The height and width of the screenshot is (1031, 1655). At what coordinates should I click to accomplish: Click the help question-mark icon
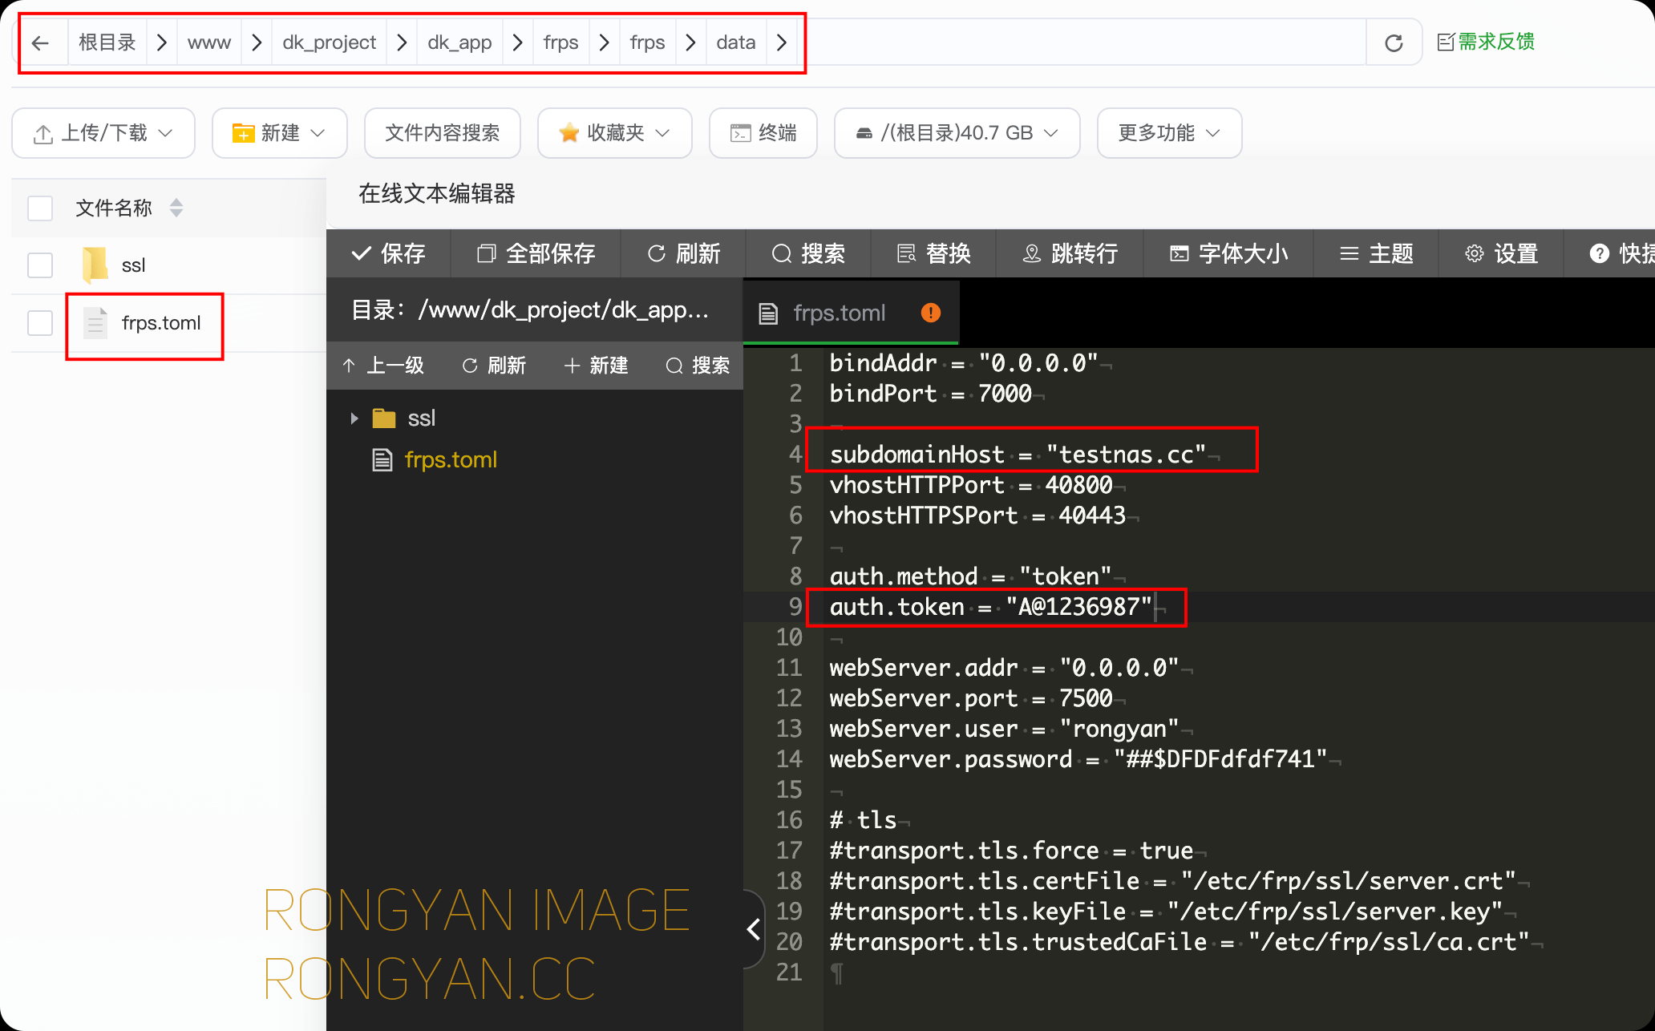(x=1600, y=254)
